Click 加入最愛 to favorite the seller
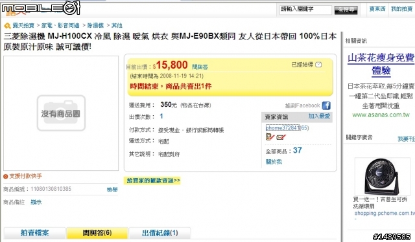This screenshot has width=415, height=242. (319, 116)
